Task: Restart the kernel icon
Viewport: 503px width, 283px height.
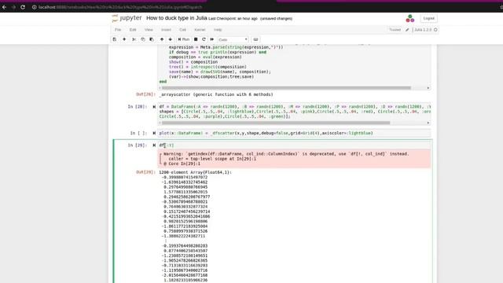Action: 204,39
